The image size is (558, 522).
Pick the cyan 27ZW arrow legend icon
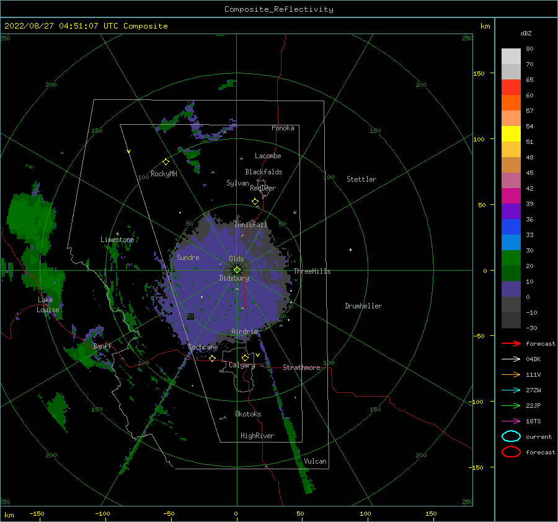point(511,390)
